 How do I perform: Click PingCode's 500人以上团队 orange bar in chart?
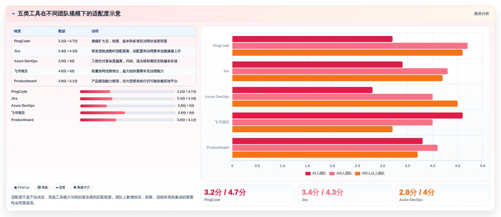[348, 53]
